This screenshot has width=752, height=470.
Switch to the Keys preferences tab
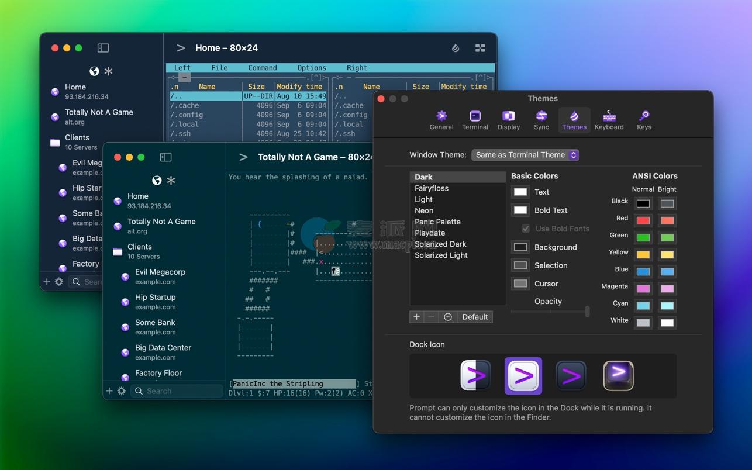click(x=644, y=120)
